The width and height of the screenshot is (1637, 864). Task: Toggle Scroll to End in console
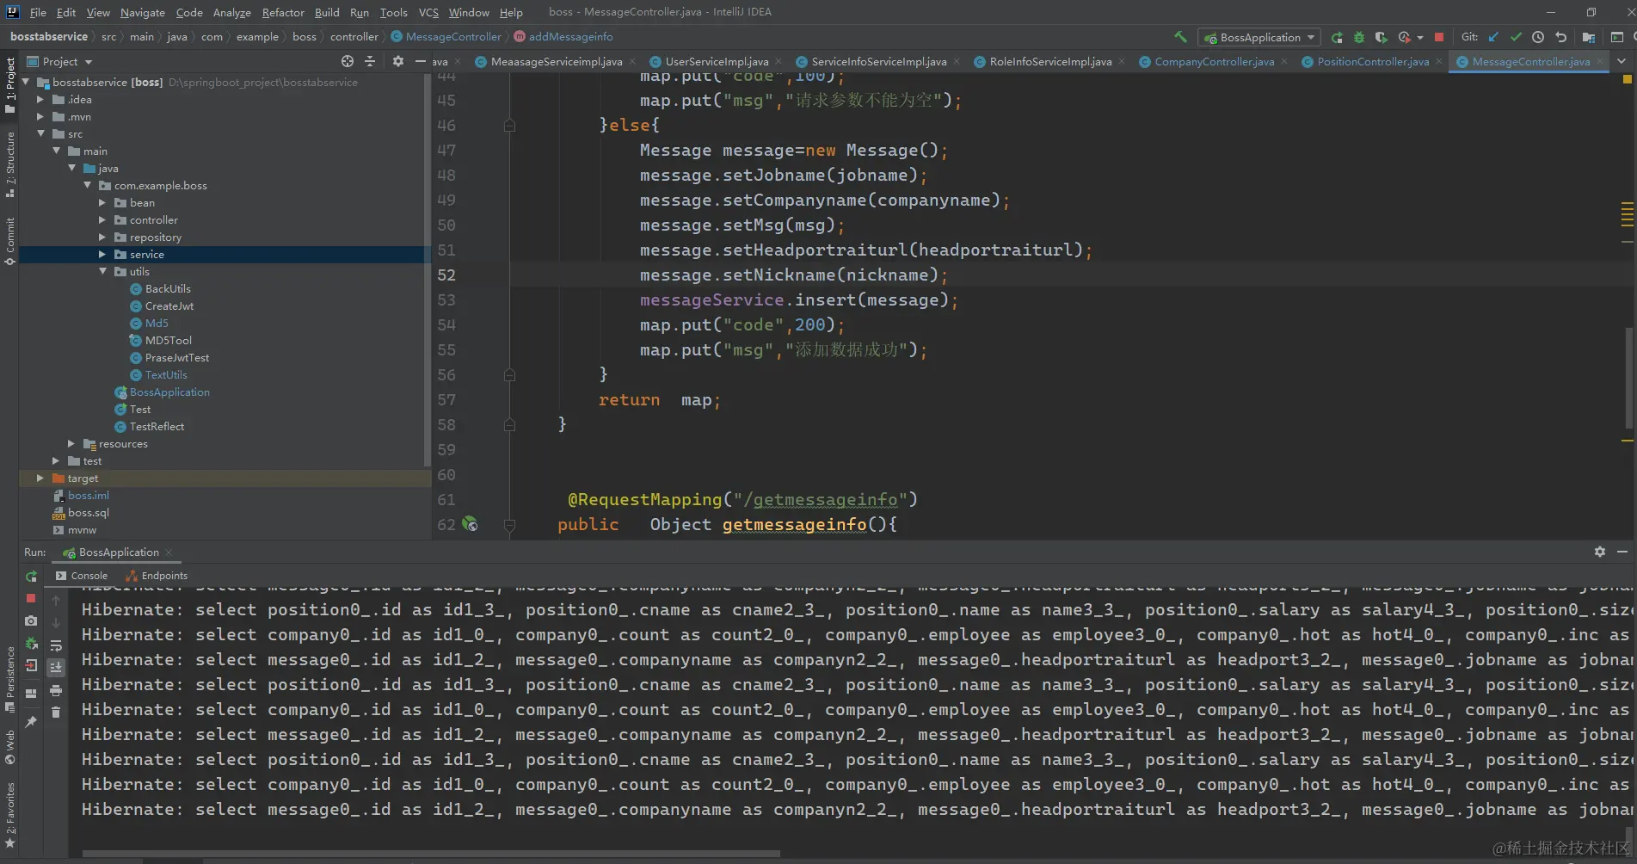pyautogui.click(x=56, y=667)
